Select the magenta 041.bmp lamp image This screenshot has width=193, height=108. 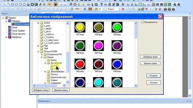pos(99,46)
